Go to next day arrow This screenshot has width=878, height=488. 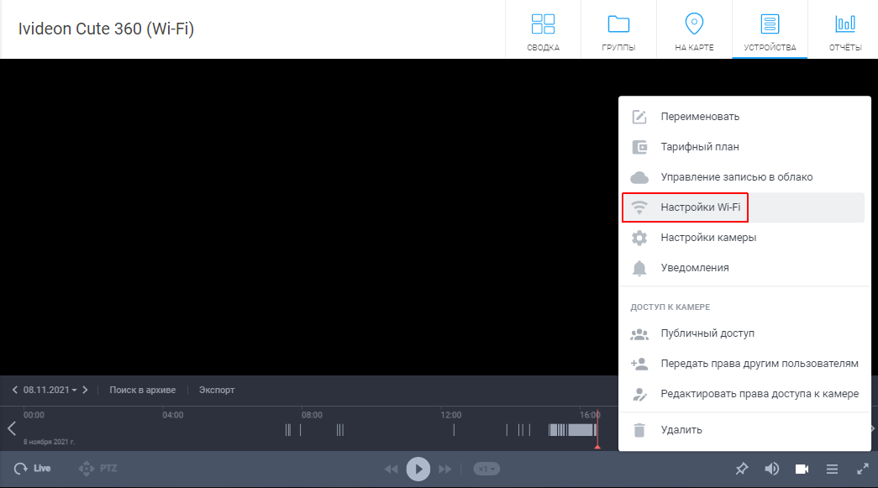coord(85,390)
